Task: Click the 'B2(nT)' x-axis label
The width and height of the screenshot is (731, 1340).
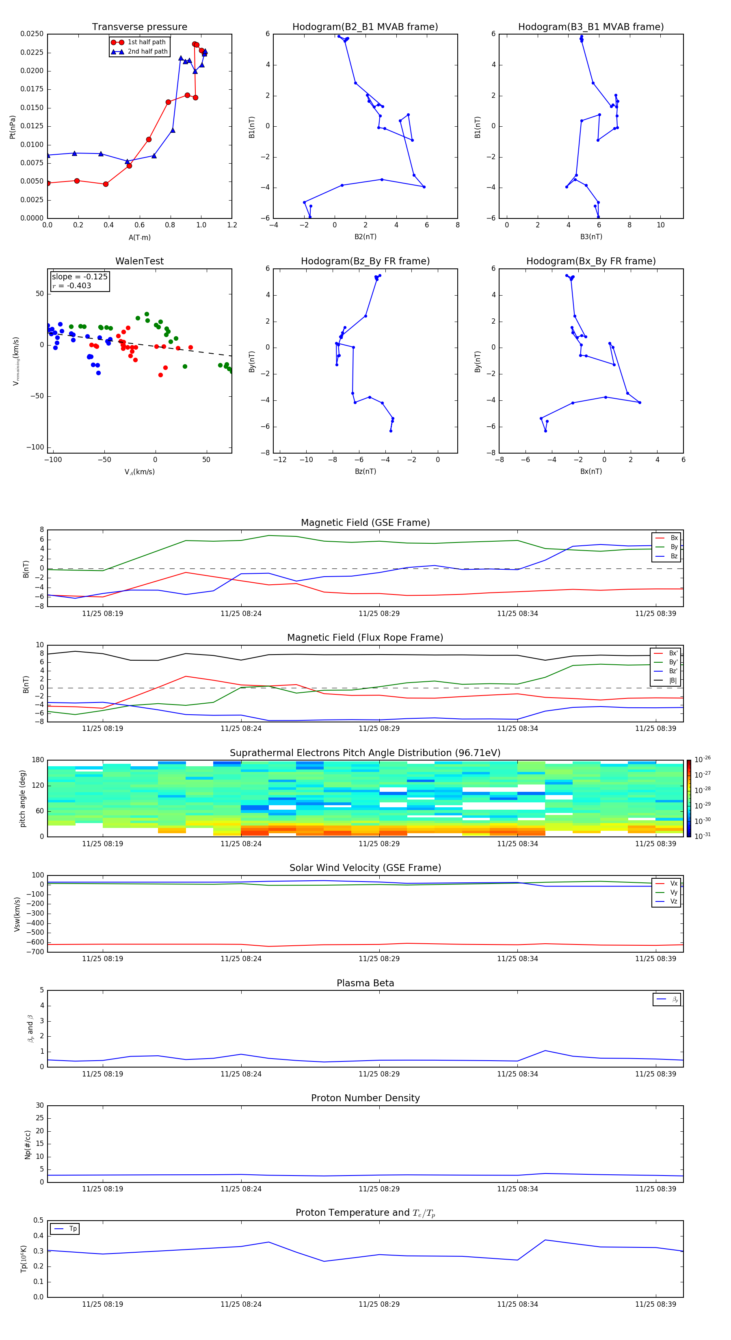Action: [365, 237]
